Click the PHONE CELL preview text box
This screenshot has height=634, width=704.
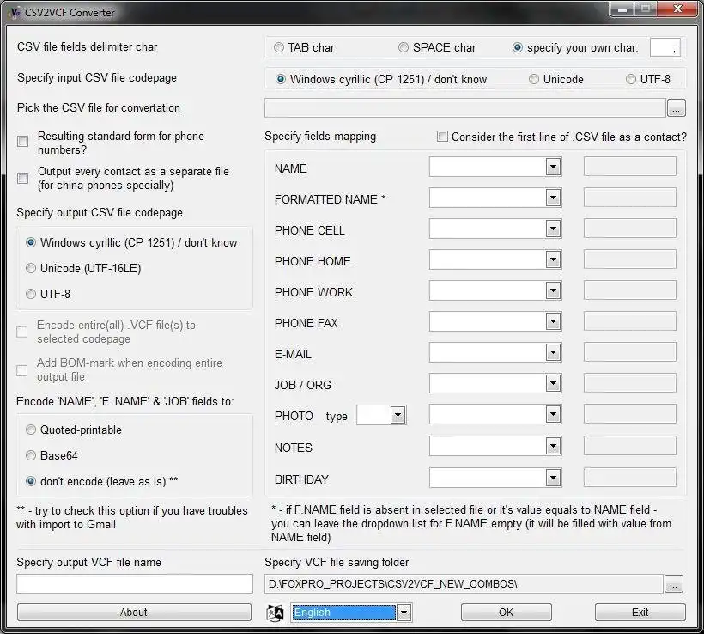point(630,229)
